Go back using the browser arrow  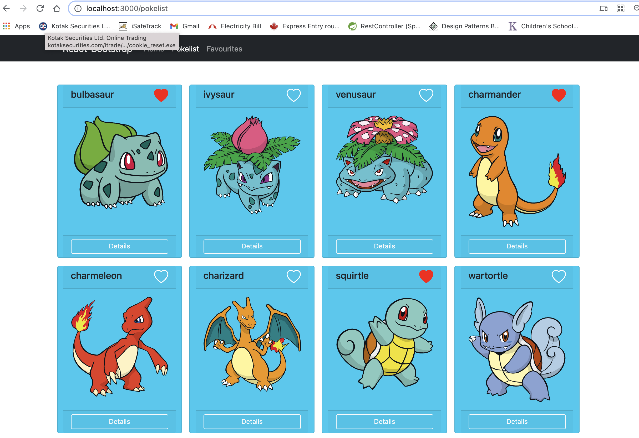tap(7, 8)
